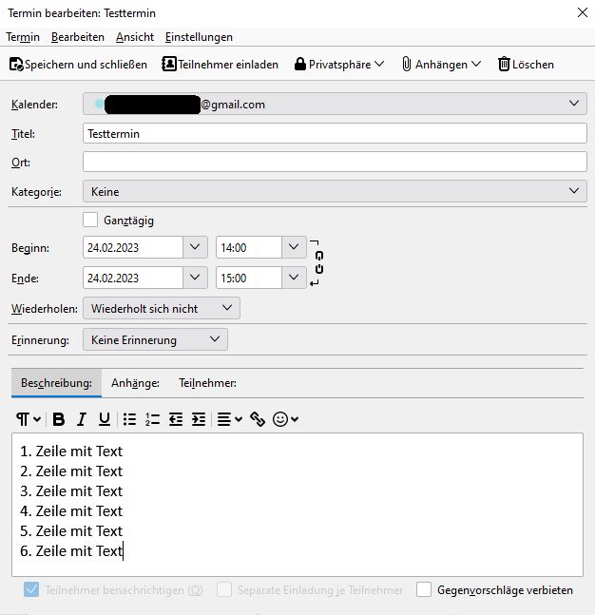Image resolution: width=595 pixels, height=615 pixels.
Task: Expand the Wiederholen repeat dropdown
Action: [162, 308]
